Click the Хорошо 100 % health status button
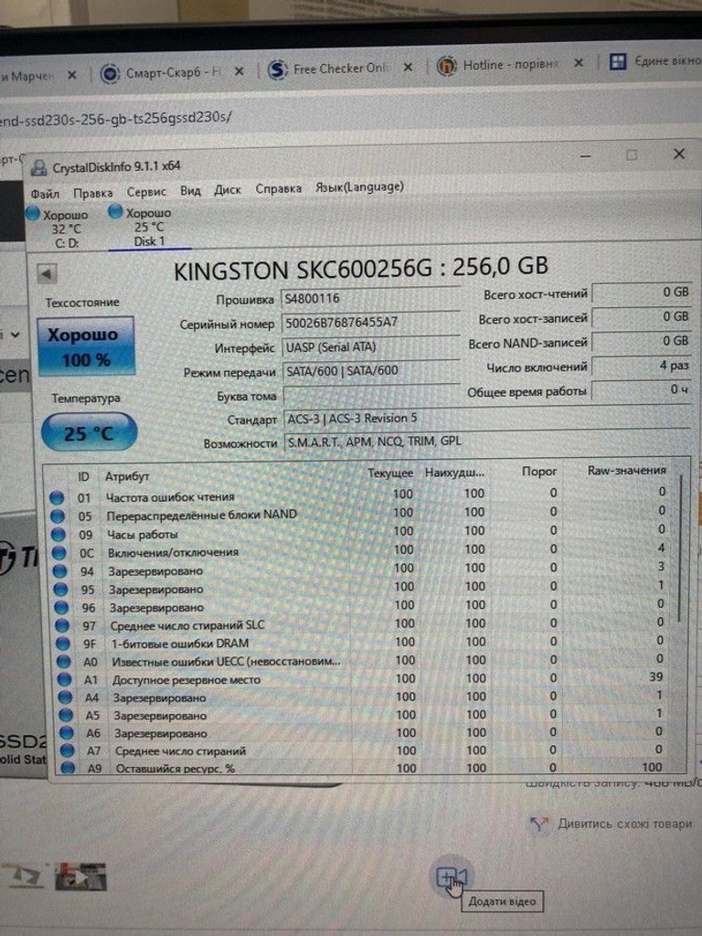 [x=85, y=346]
